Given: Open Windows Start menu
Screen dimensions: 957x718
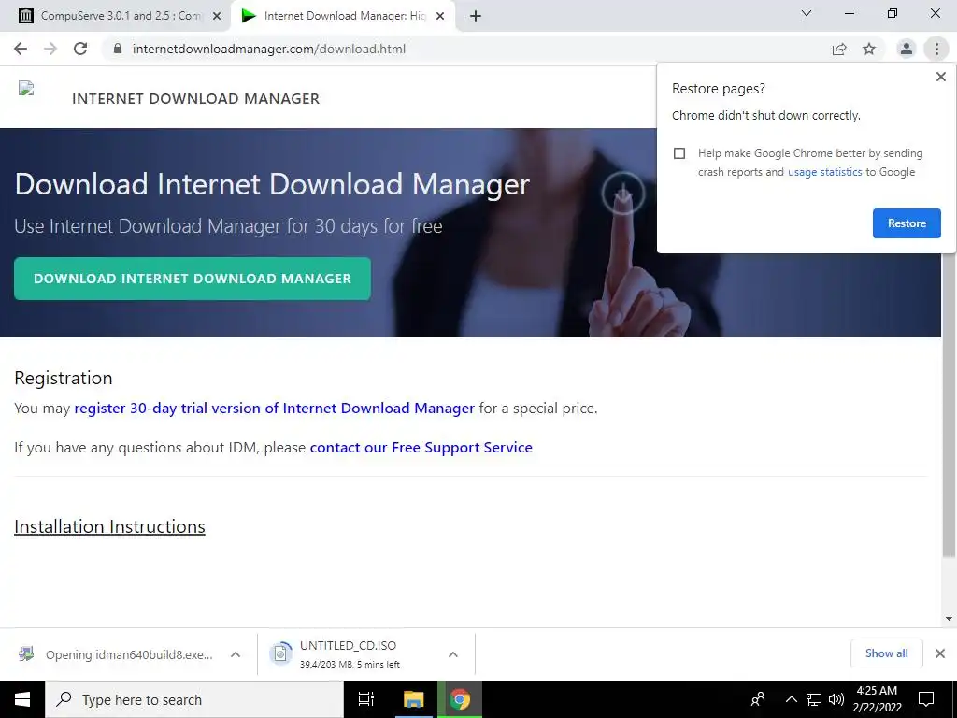Looking at the screenshot, I should coord(22,699).
